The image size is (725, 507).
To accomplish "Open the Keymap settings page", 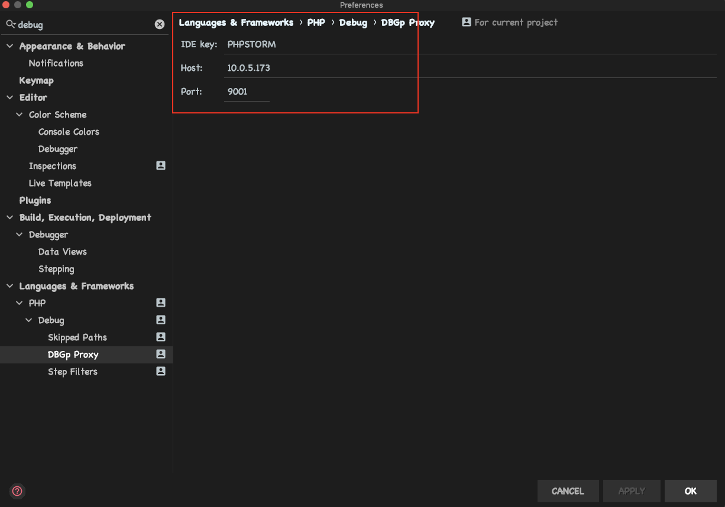I will click(x=36, y=80).
